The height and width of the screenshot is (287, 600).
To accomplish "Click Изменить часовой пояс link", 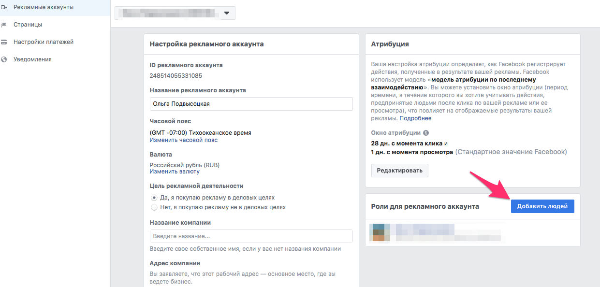I will point(183,140).
